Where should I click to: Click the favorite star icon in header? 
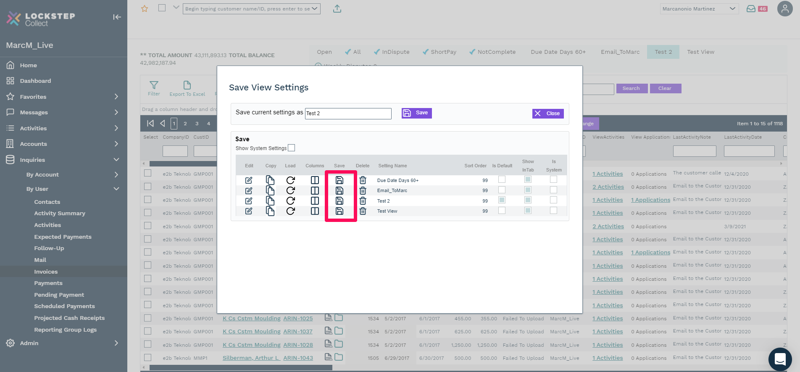click(145, 9)
